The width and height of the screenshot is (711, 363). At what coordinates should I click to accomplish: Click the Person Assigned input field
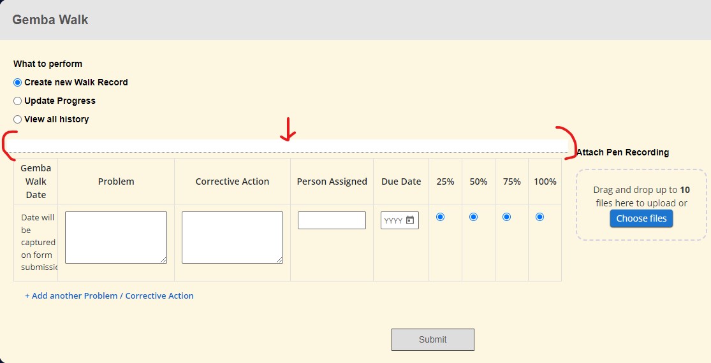(x=332, y=220)
